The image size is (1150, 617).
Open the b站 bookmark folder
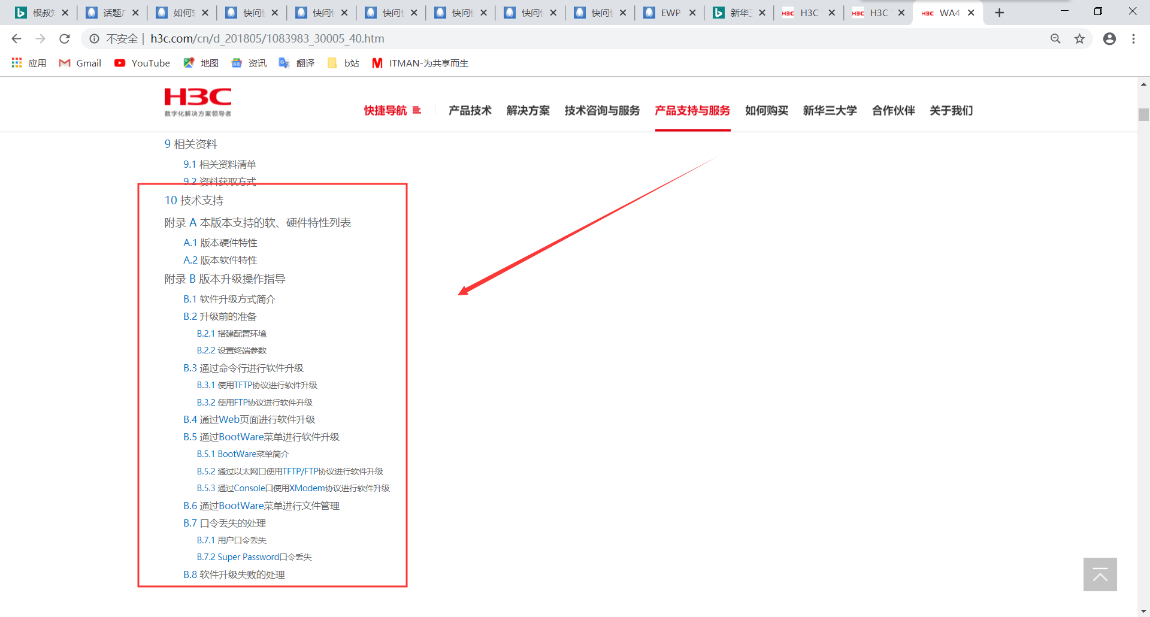coord(343,63)
